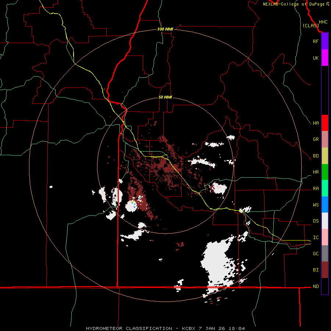Viewport: 331px width, 331px height.
Task: Pick the yellow BD legend swatch
Action: tap(325, 156)
